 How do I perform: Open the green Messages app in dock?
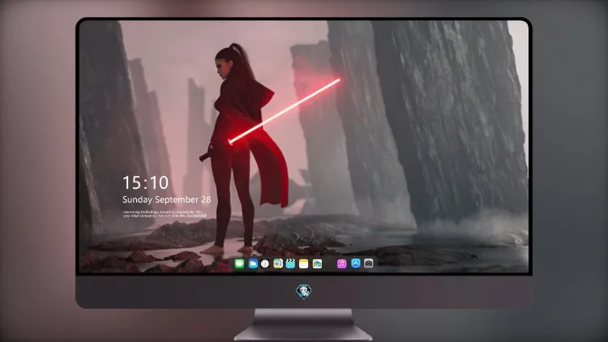click(239, 264)
